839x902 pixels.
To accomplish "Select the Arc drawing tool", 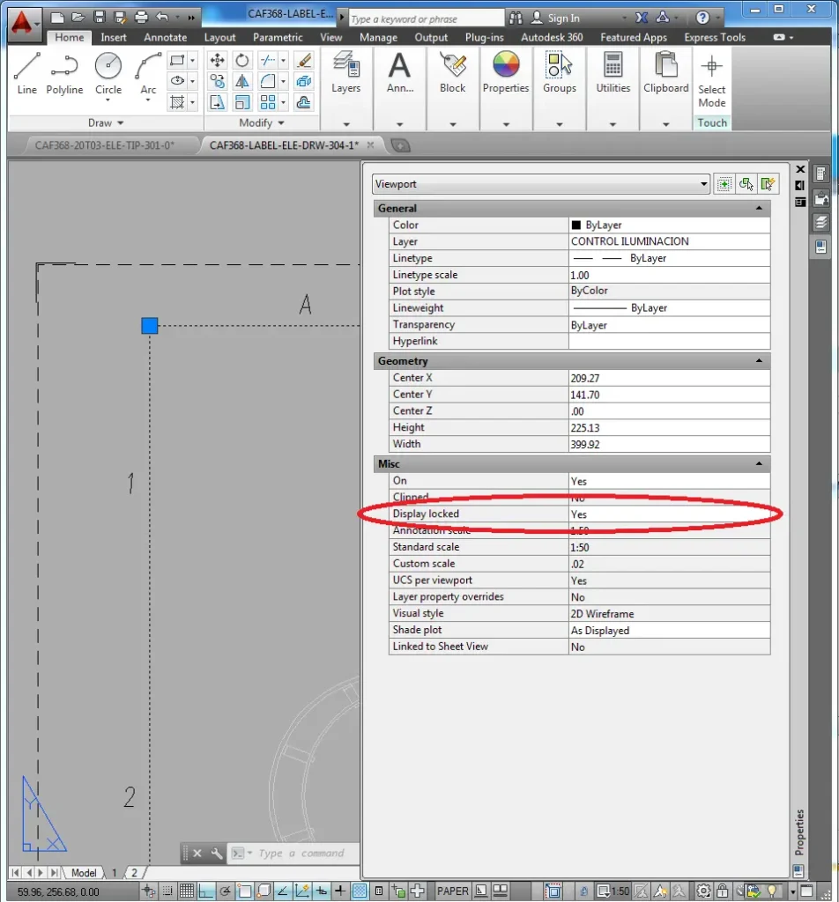I will point(148,73).
